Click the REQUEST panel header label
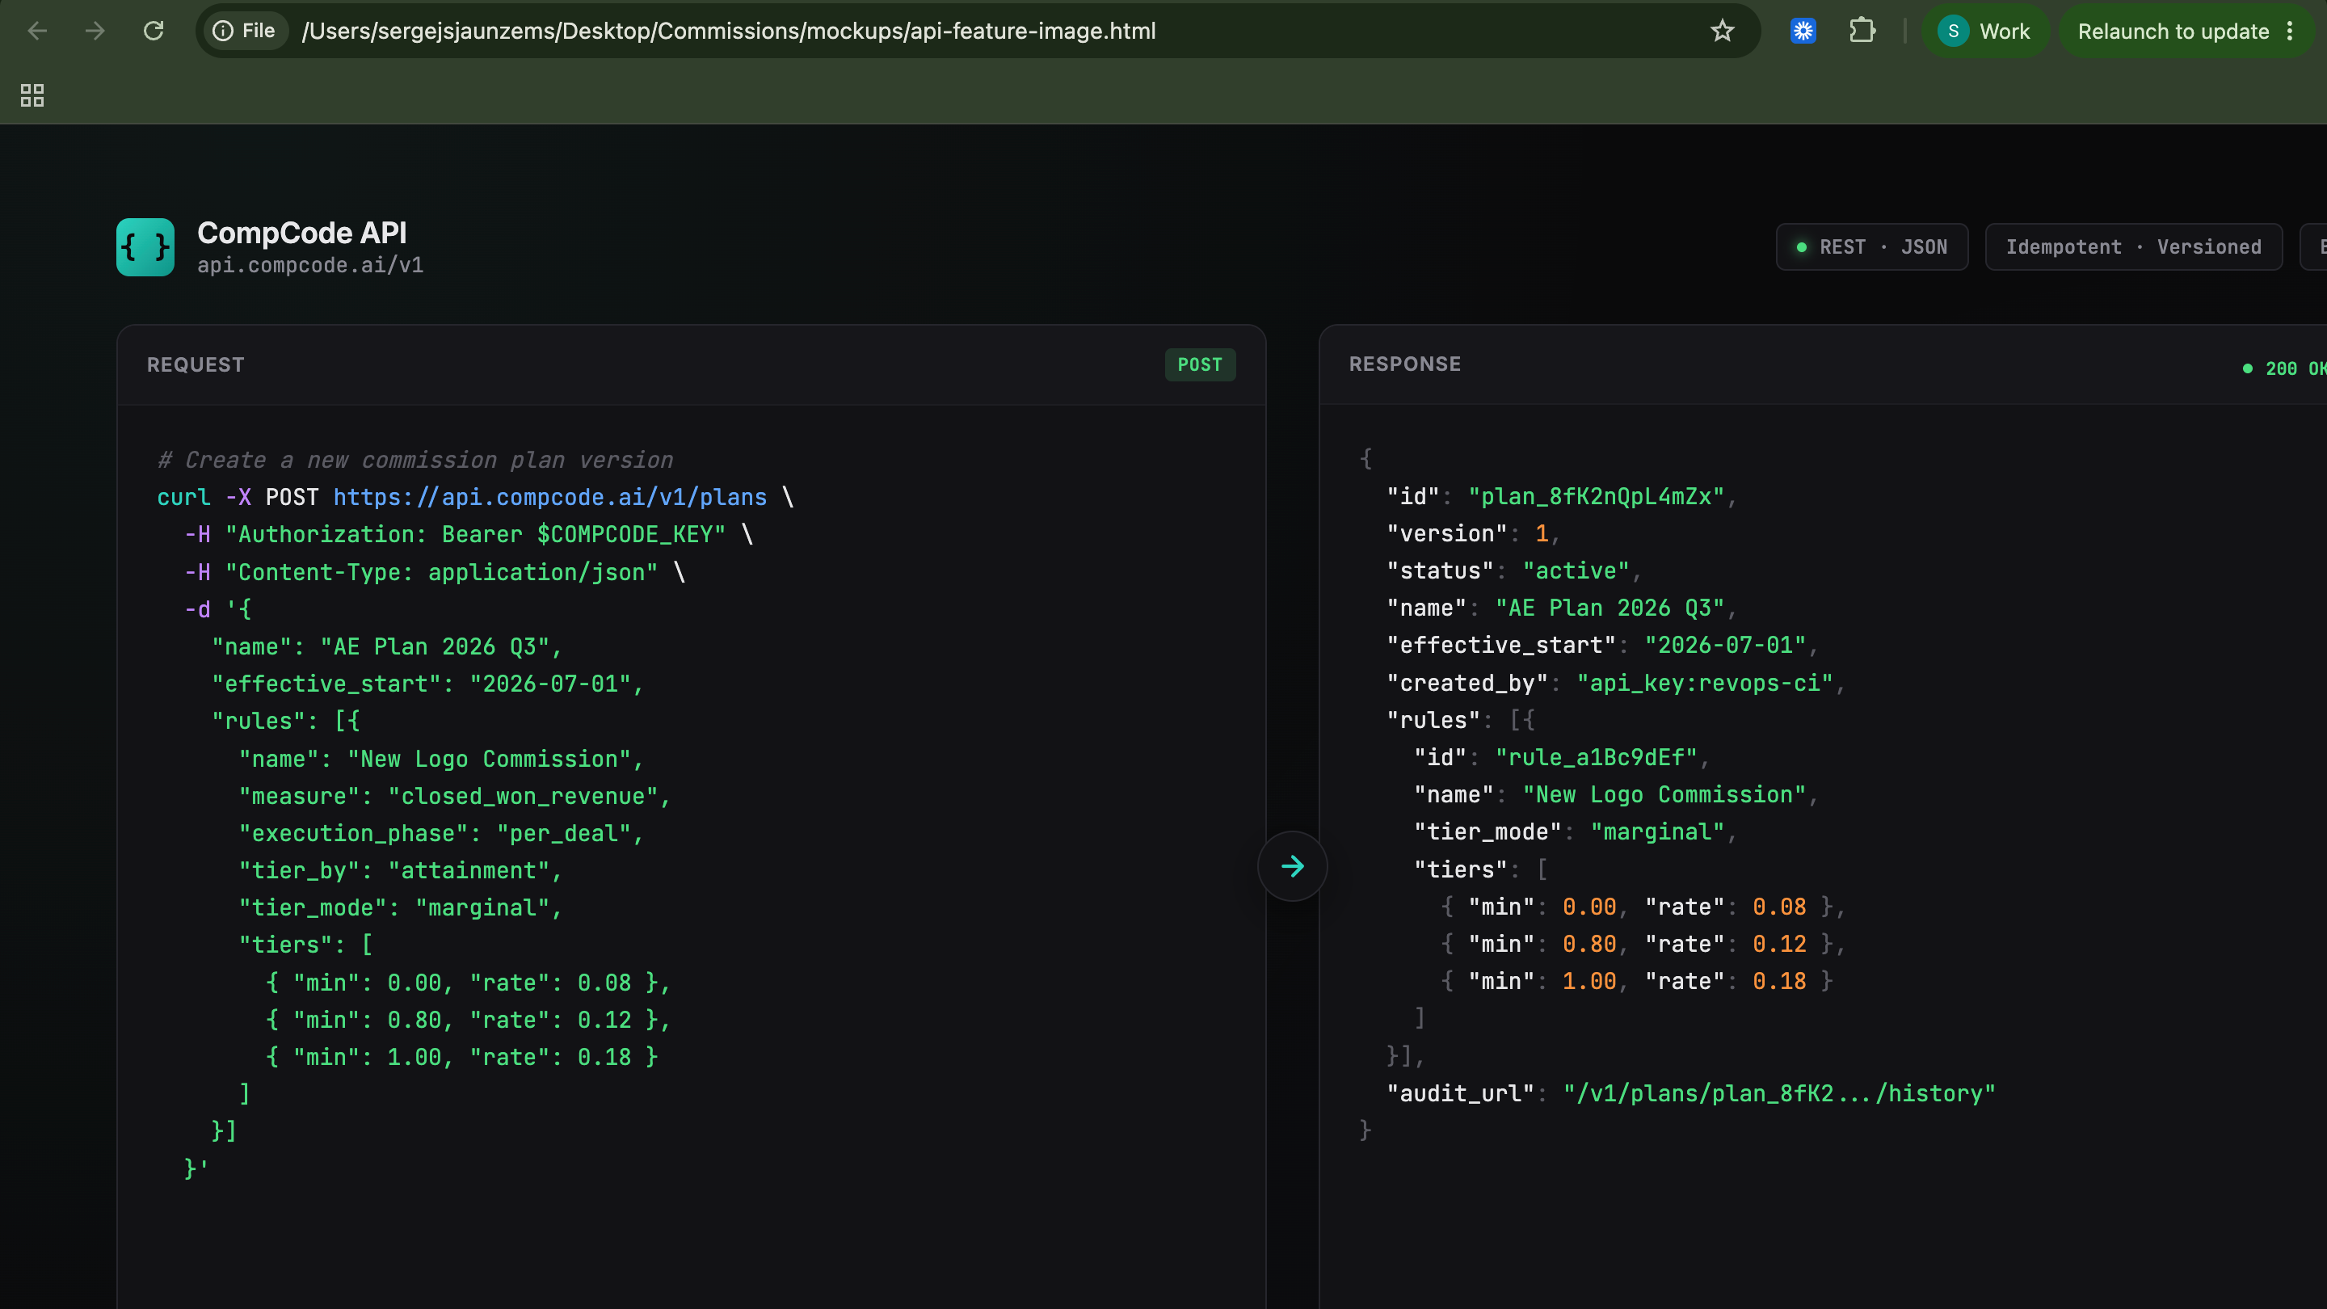2327x1309 pixels. pyautogui.click(x=195, y=364)
